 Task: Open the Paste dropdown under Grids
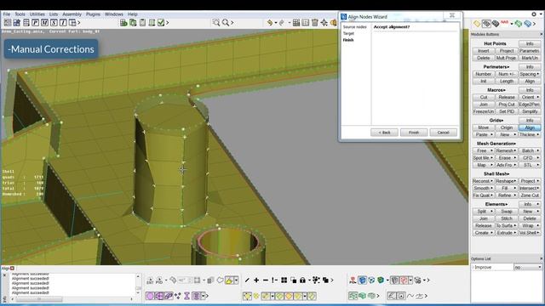pyautogui.click(x=483, y=134)
